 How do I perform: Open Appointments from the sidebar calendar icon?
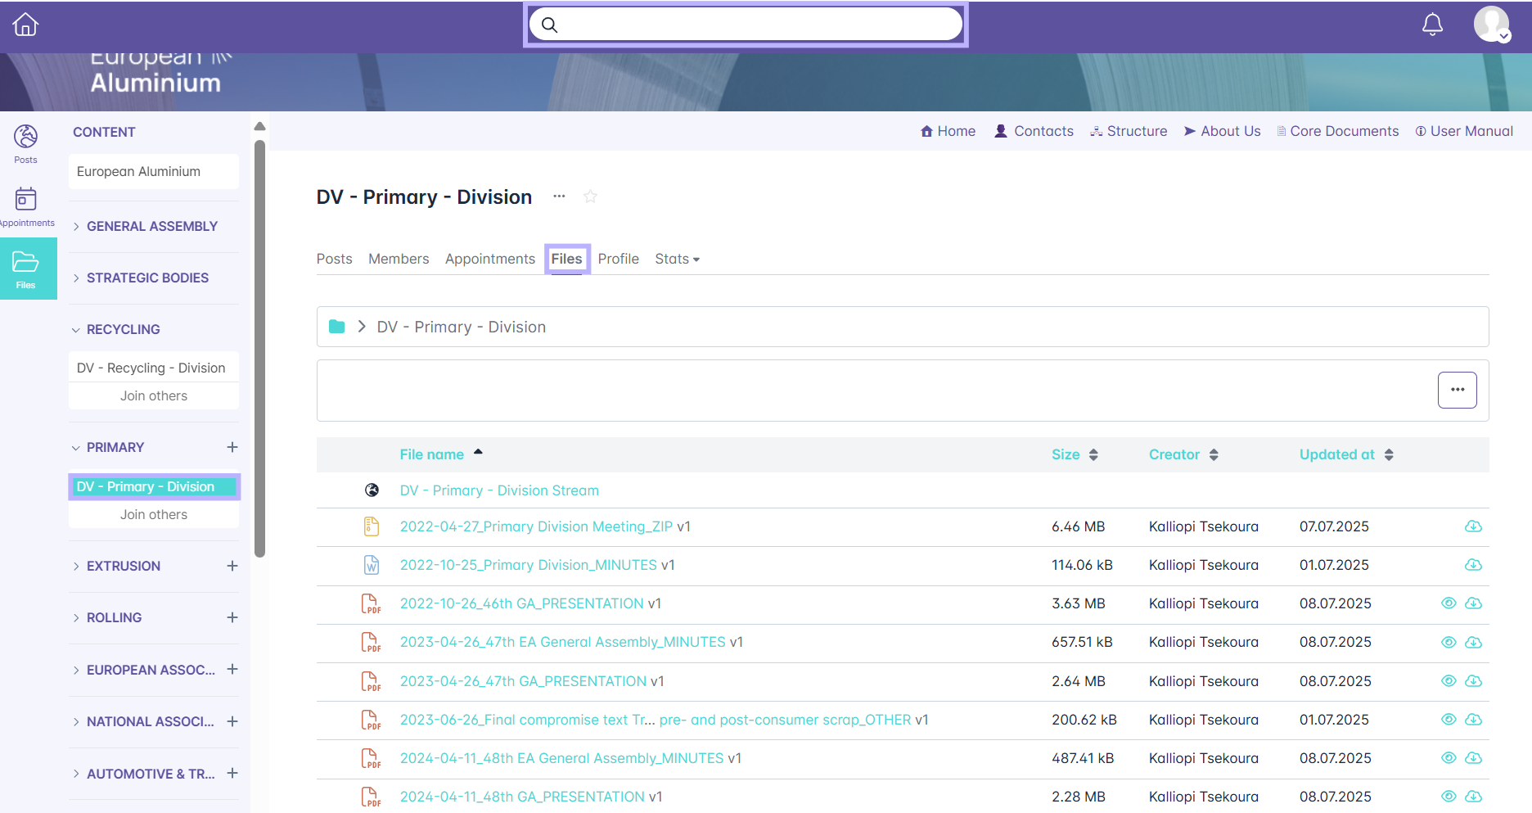click(x=25, y=206)
